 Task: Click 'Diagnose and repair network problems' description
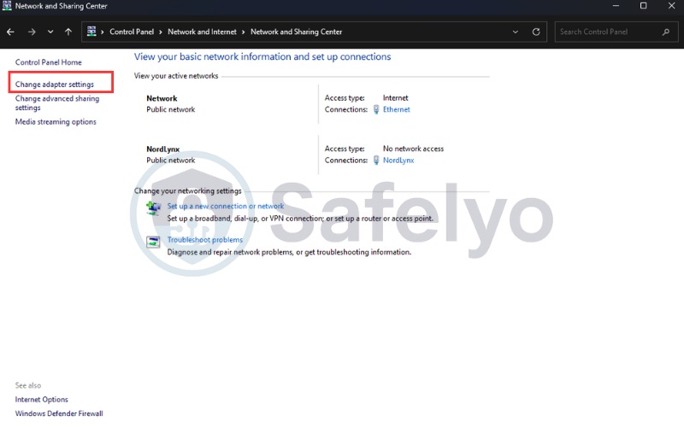point(289,252)
